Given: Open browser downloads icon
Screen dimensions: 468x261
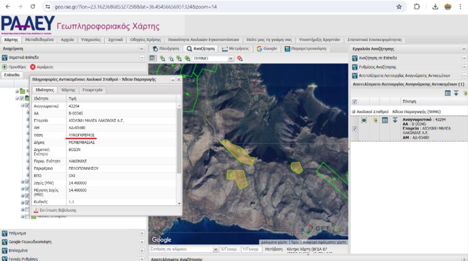Looking at the screenshot, I should pos(435,7).
